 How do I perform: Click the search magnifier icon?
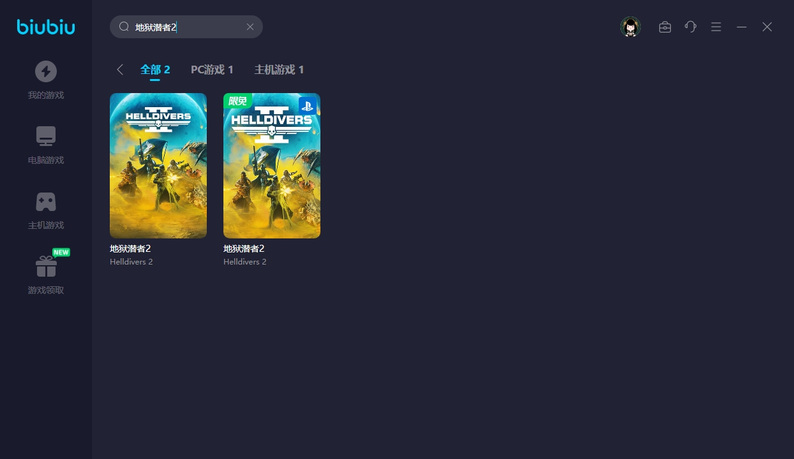tap(124, 27)
